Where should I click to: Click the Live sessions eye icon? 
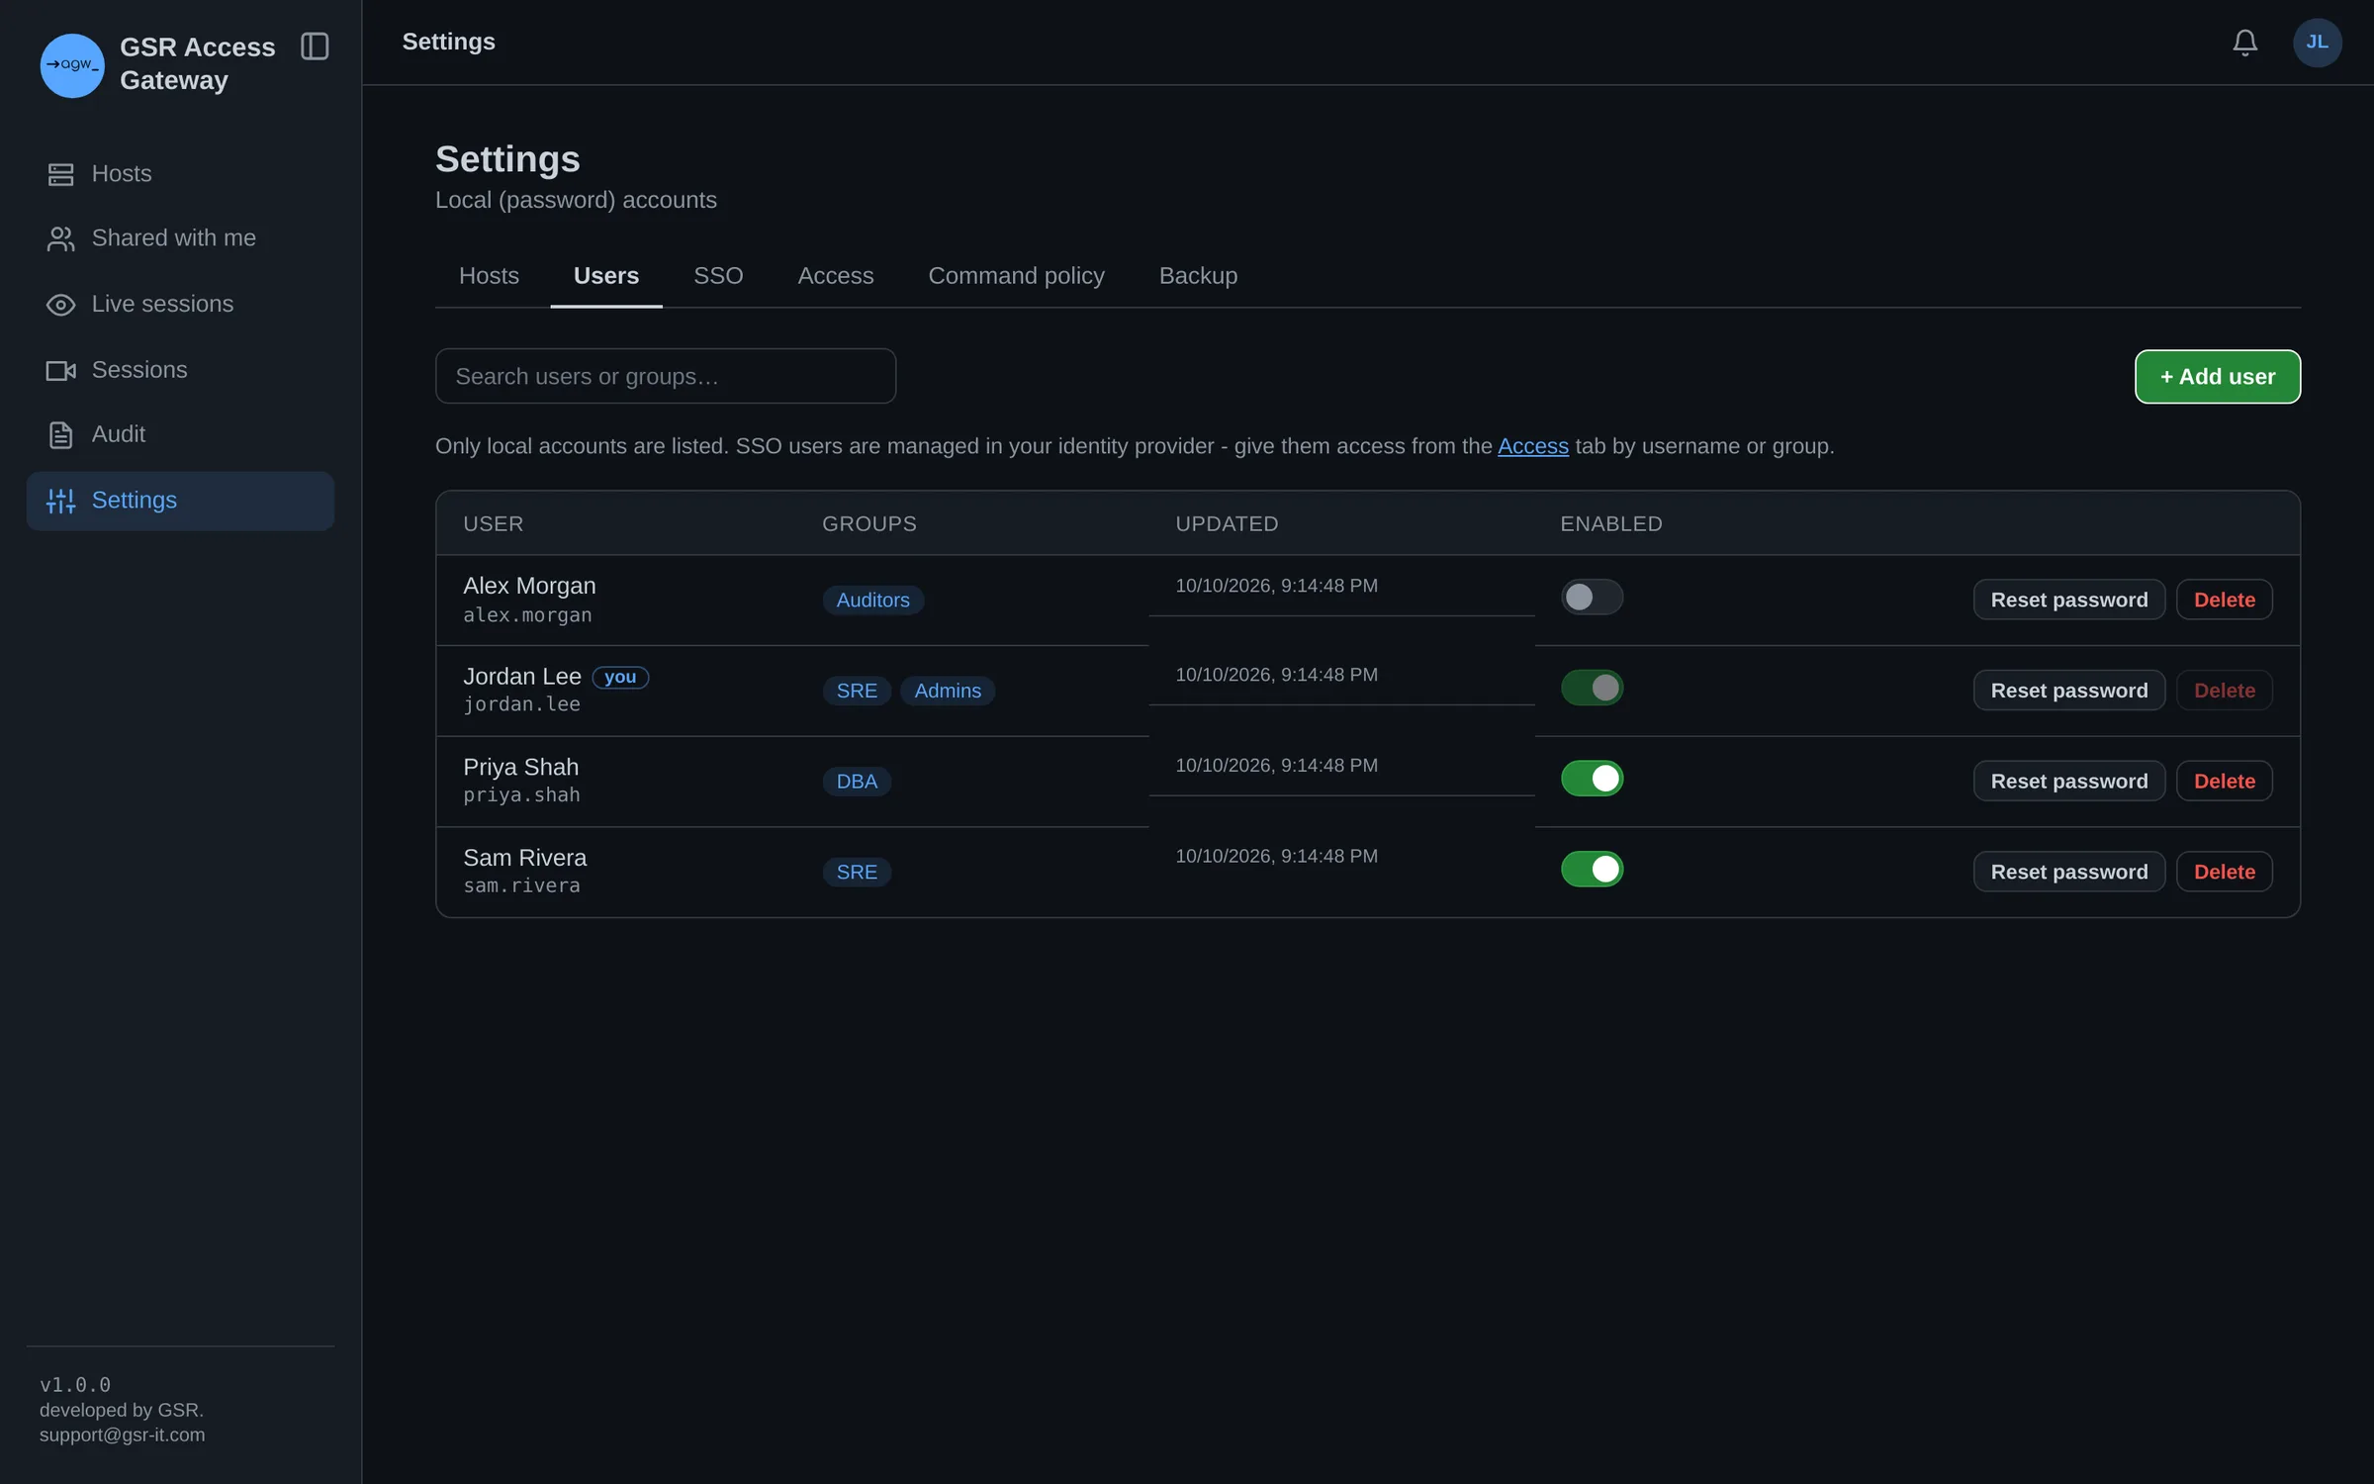(61, 305)
